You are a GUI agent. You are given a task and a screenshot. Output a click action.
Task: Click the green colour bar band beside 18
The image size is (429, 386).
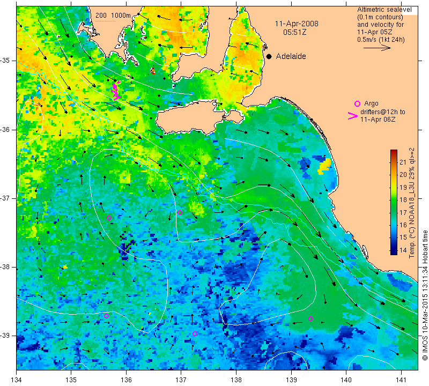click(x=394, y=200)
